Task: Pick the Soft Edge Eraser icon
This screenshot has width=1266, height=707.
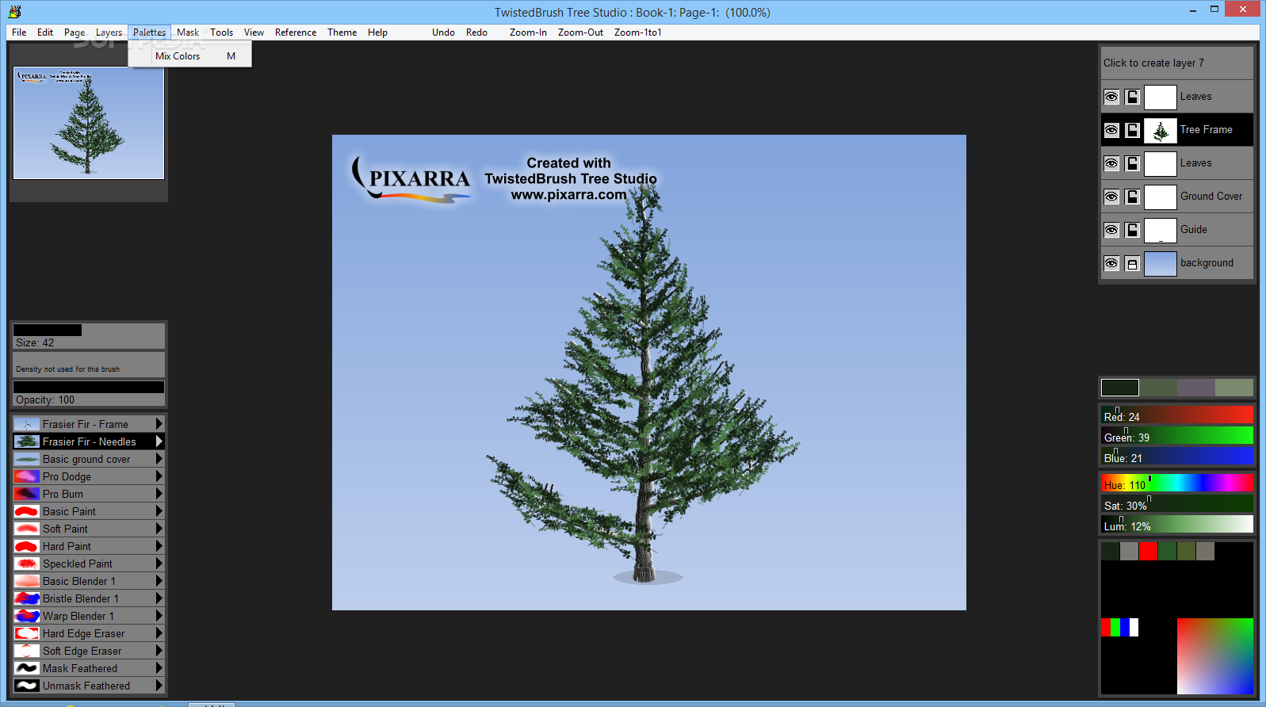Action: 26,651
